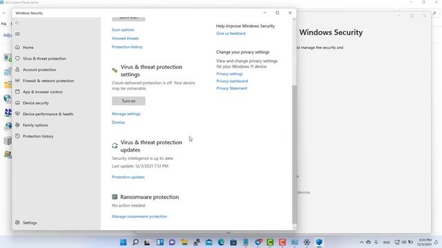
Task: Click the back arrow in Windows Security
Action: [x=17, y=23]
